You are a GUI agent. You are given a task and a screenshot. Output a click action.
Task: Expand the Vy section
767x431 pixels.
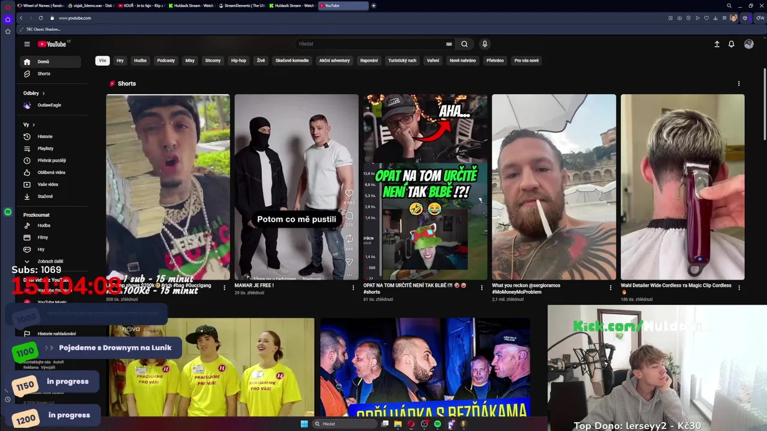[29, 125]
